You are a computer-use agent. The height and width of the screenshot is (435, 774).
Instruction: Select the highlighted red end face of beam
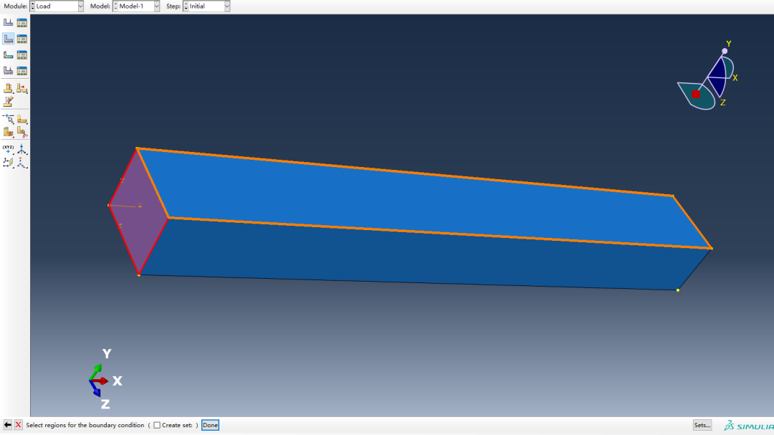point(139,212)
